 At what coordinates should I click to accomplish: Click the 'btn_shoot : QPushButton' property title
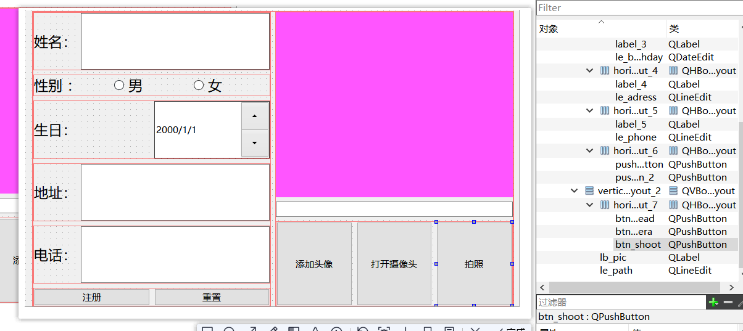click(594, 317)
